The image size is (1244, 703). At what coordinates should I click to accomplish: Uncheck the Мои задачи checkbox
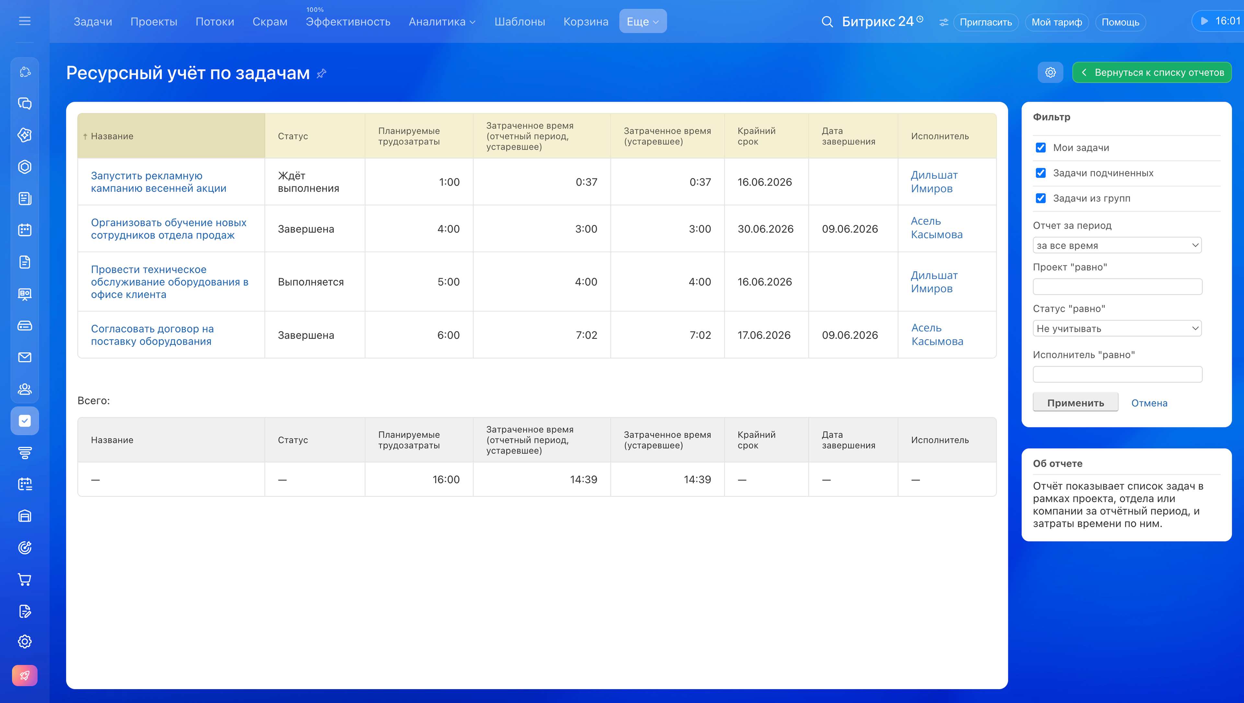[x=1041, y=148]
